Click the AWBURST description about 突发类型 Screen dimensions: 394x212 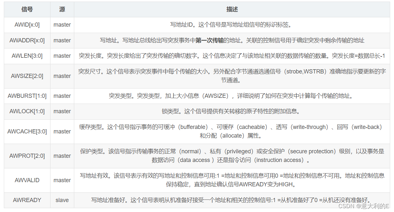(232, 96)
